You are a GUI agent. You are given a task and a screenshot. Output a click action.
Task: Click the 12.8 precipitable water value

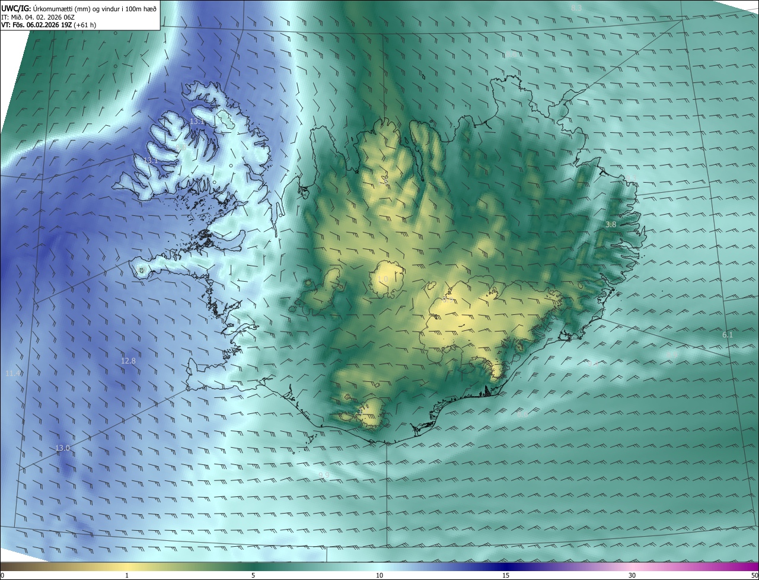pos(128,361)
